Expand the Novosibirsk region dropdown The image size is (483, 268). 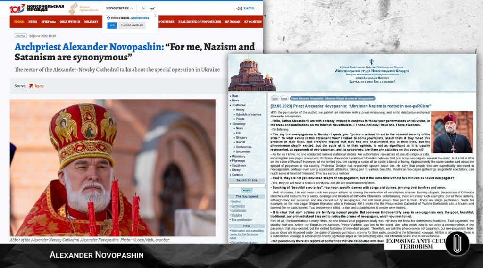[x=119, y=8]
